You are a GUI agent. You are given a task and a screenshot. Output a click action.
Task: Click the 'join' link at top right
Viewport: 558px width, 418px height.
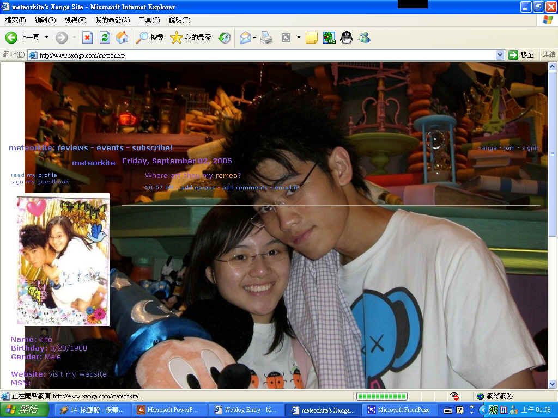pos(510,148)
